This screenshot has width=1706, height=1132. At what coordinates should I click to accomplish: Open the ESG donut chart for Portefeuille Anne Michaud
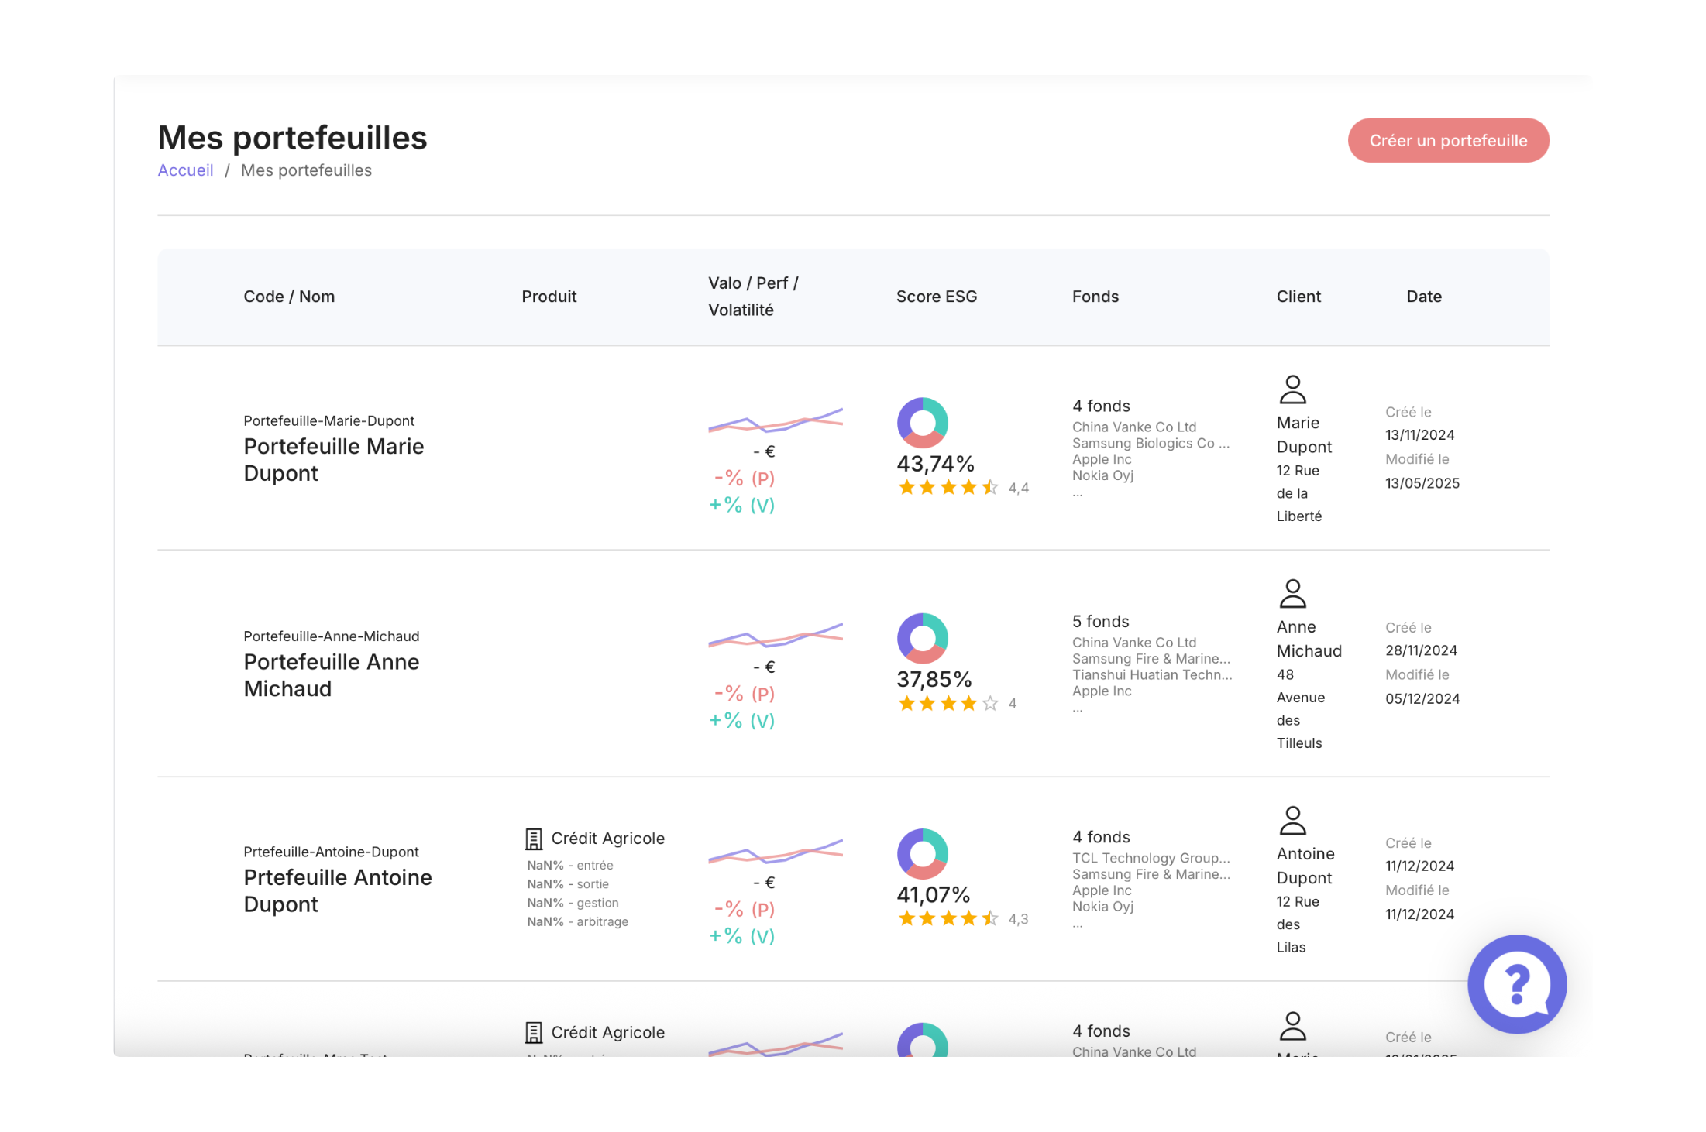(x=922, y=638)
